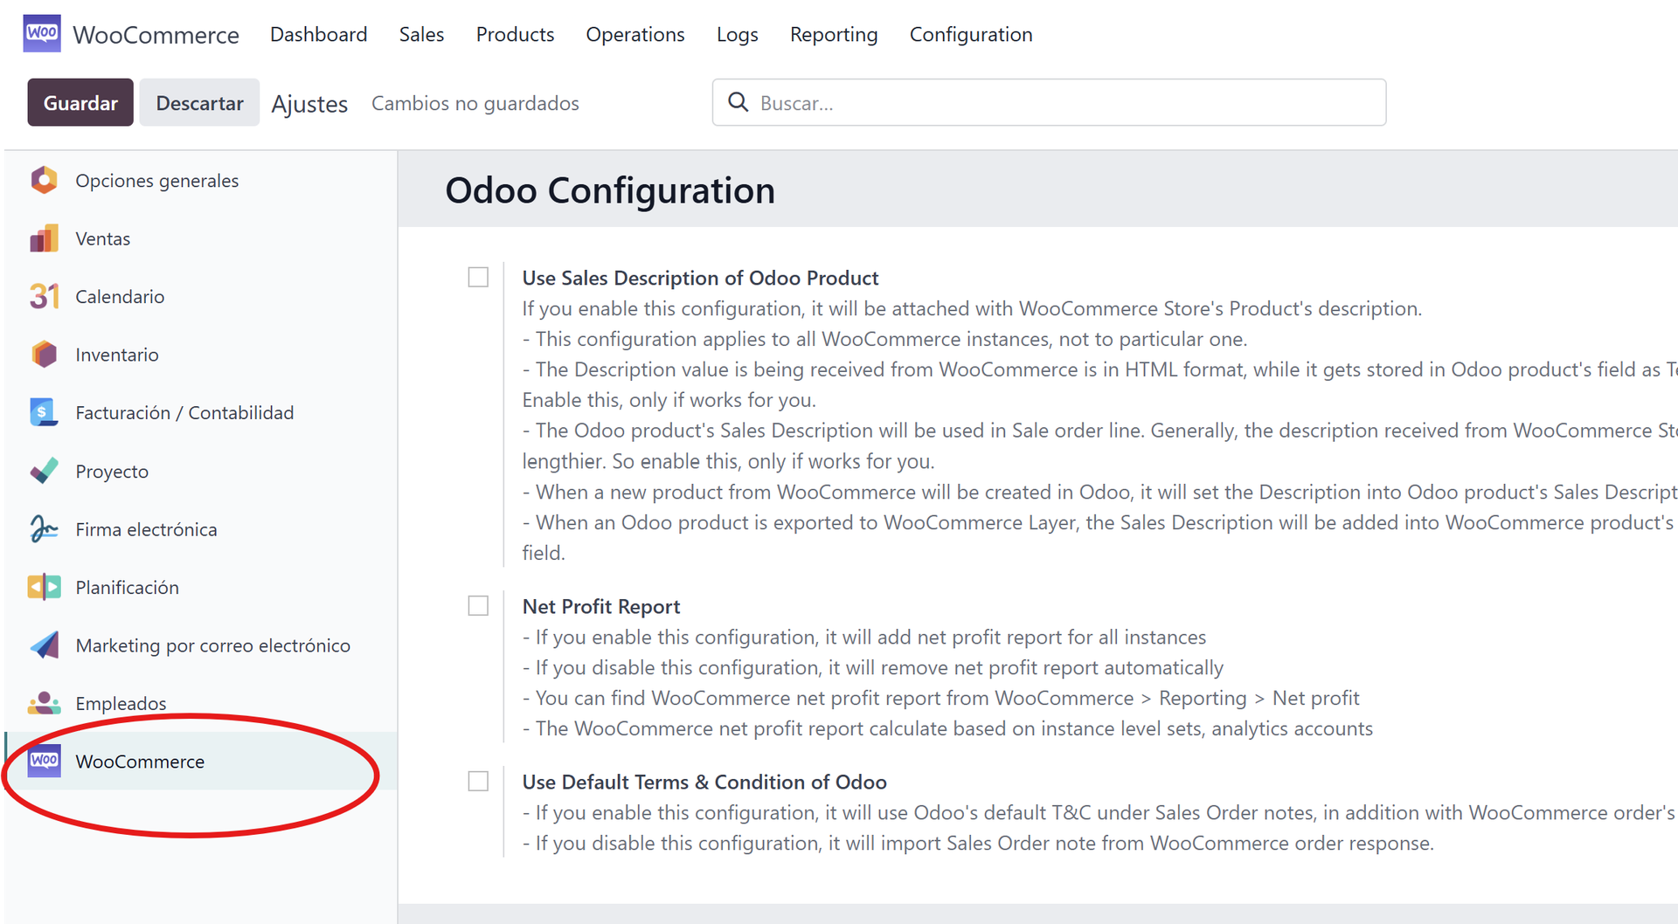The image size is (1678, 924).
Task: Click the WooCommerce app title
Action: (156, 35)
